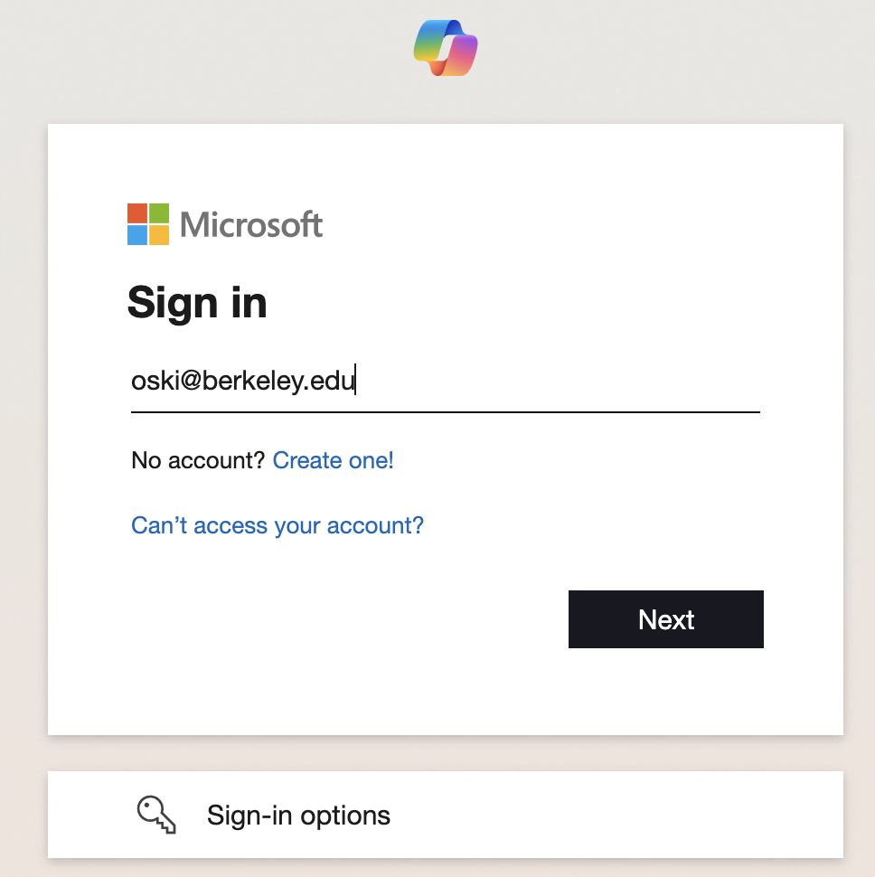The image size is (875, 877).
Task: Click the blank area below the Next button
Action: click(666, 692)
